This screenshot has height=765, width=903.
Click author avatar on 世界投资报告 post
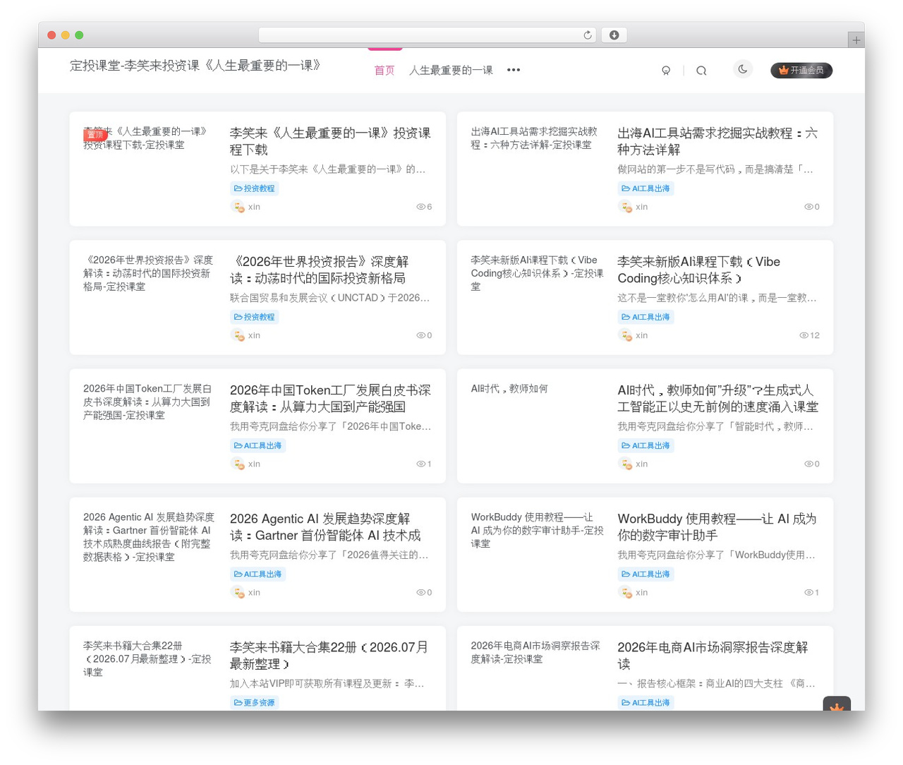[238, 335]
